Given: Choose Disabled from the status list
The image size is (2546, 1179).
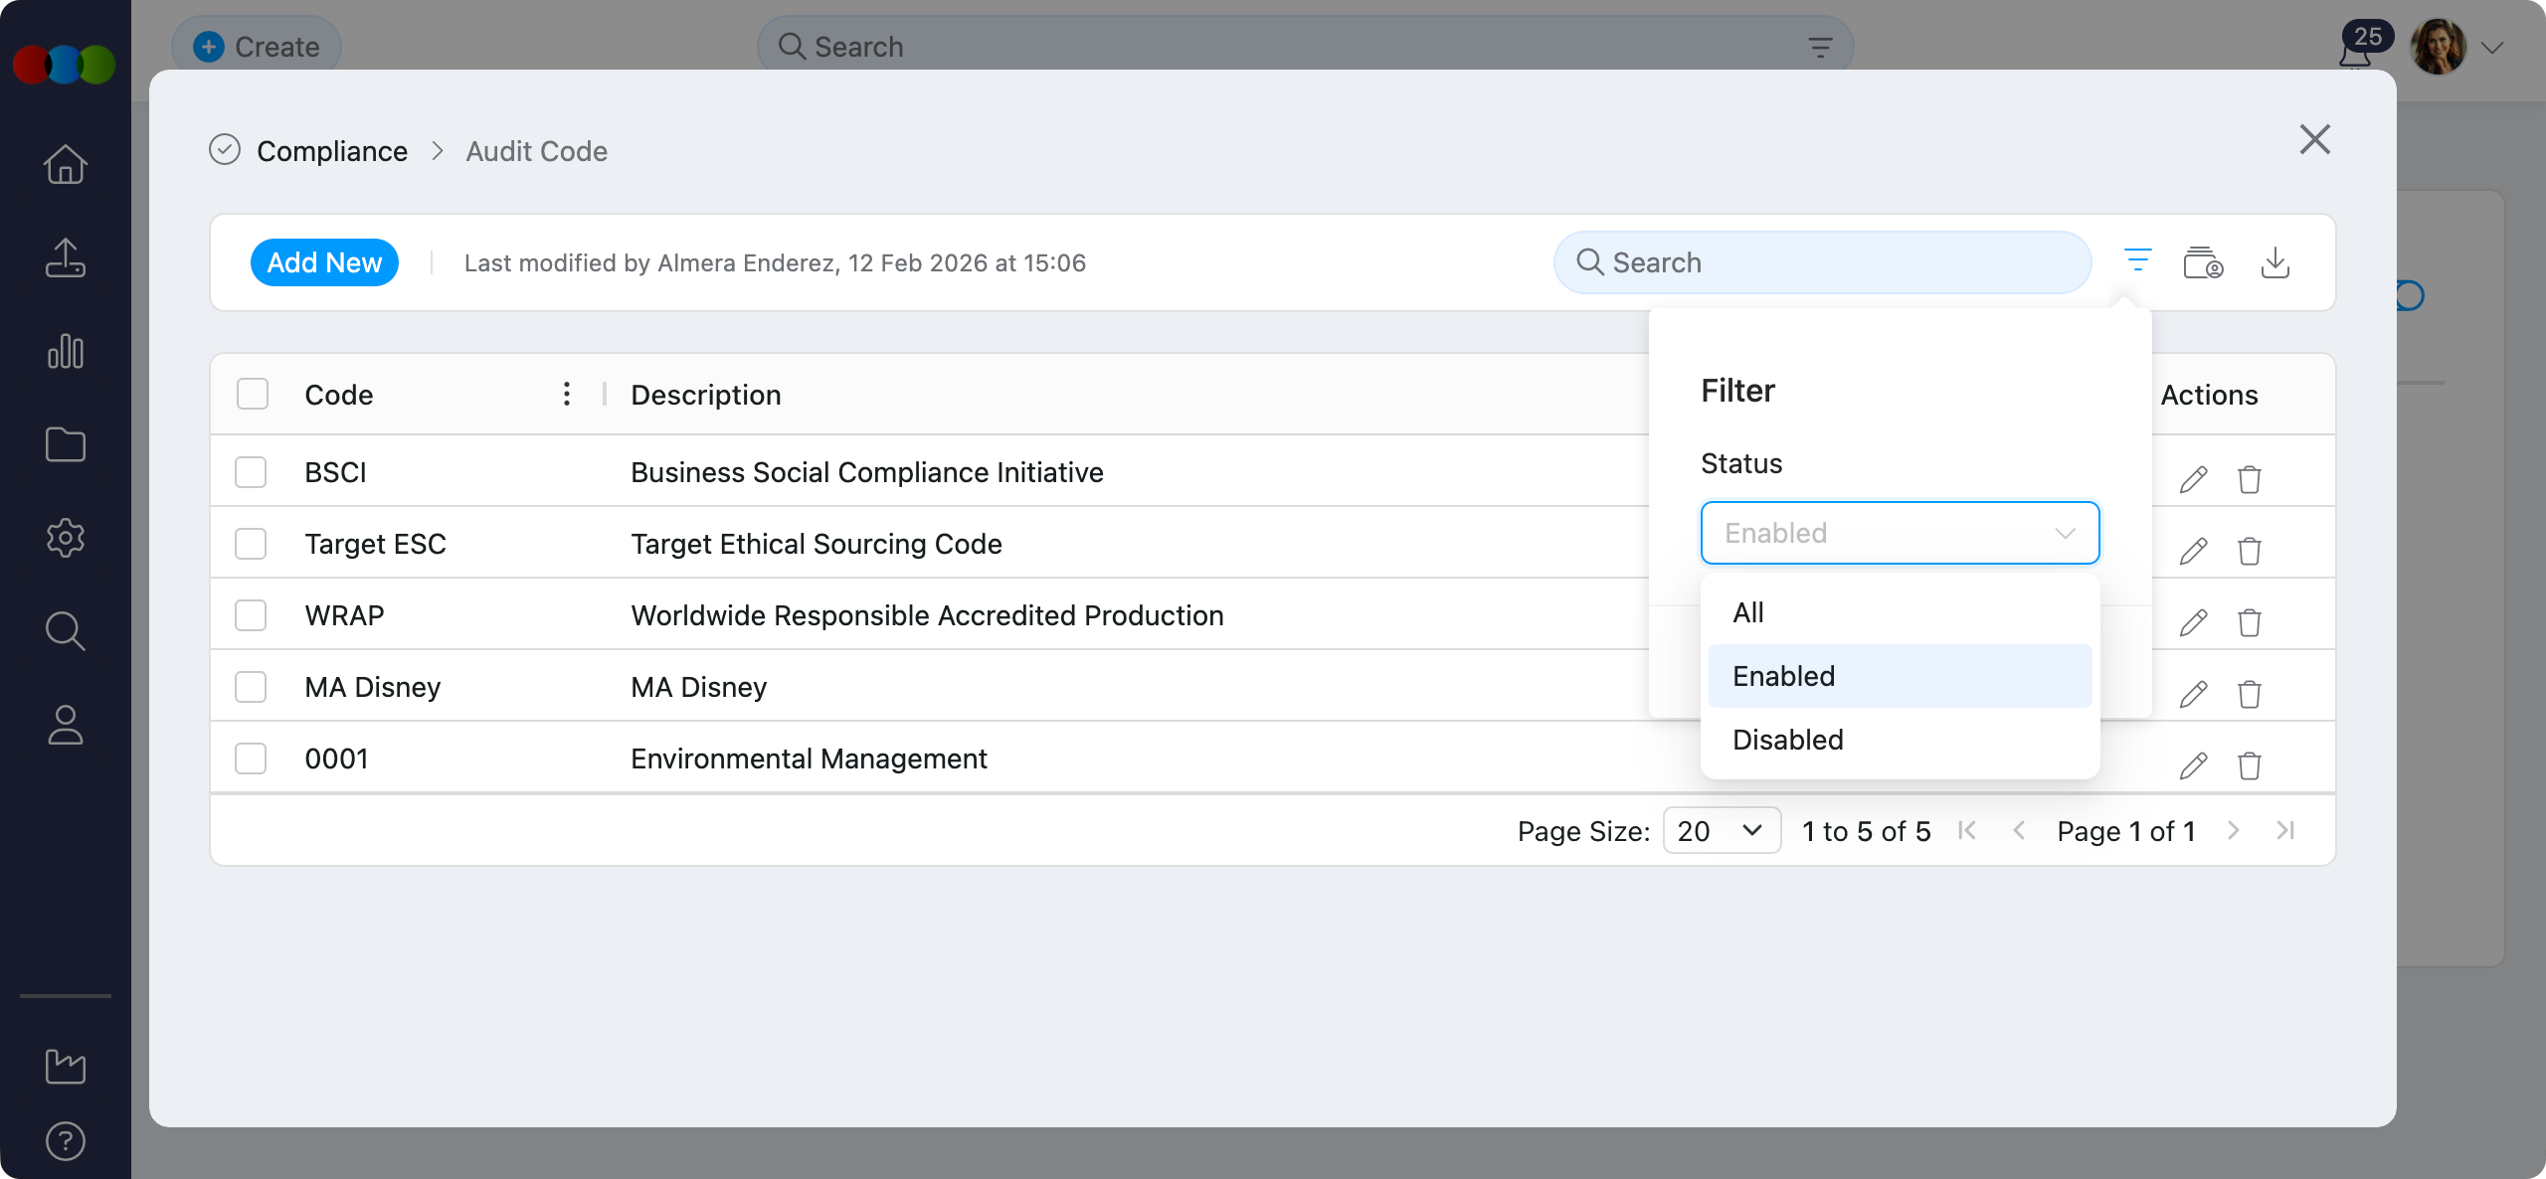Looking at the screenshot, I should click(1788, 740).
